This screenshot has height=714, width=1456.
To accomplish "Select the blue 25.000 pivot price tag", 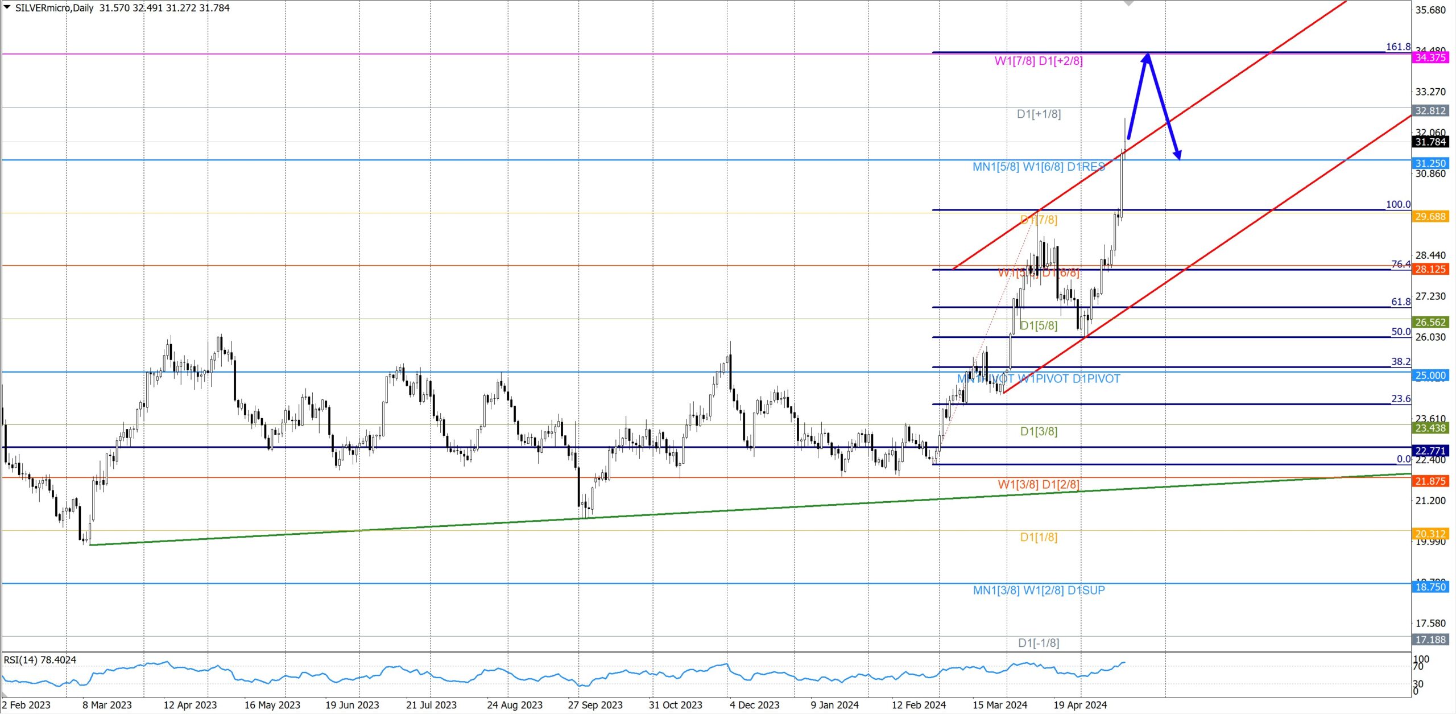I will click(x=1430, y=375).
